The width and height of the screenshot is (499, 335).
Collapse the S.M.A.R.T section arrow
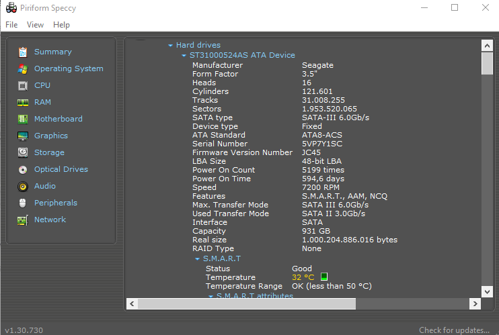(197, 259)
